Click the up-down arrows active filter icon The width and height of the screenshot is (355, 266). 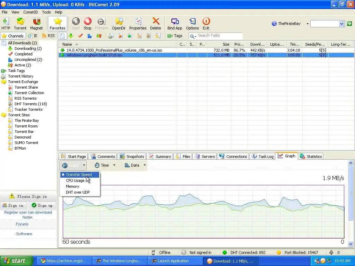point(99,36)
